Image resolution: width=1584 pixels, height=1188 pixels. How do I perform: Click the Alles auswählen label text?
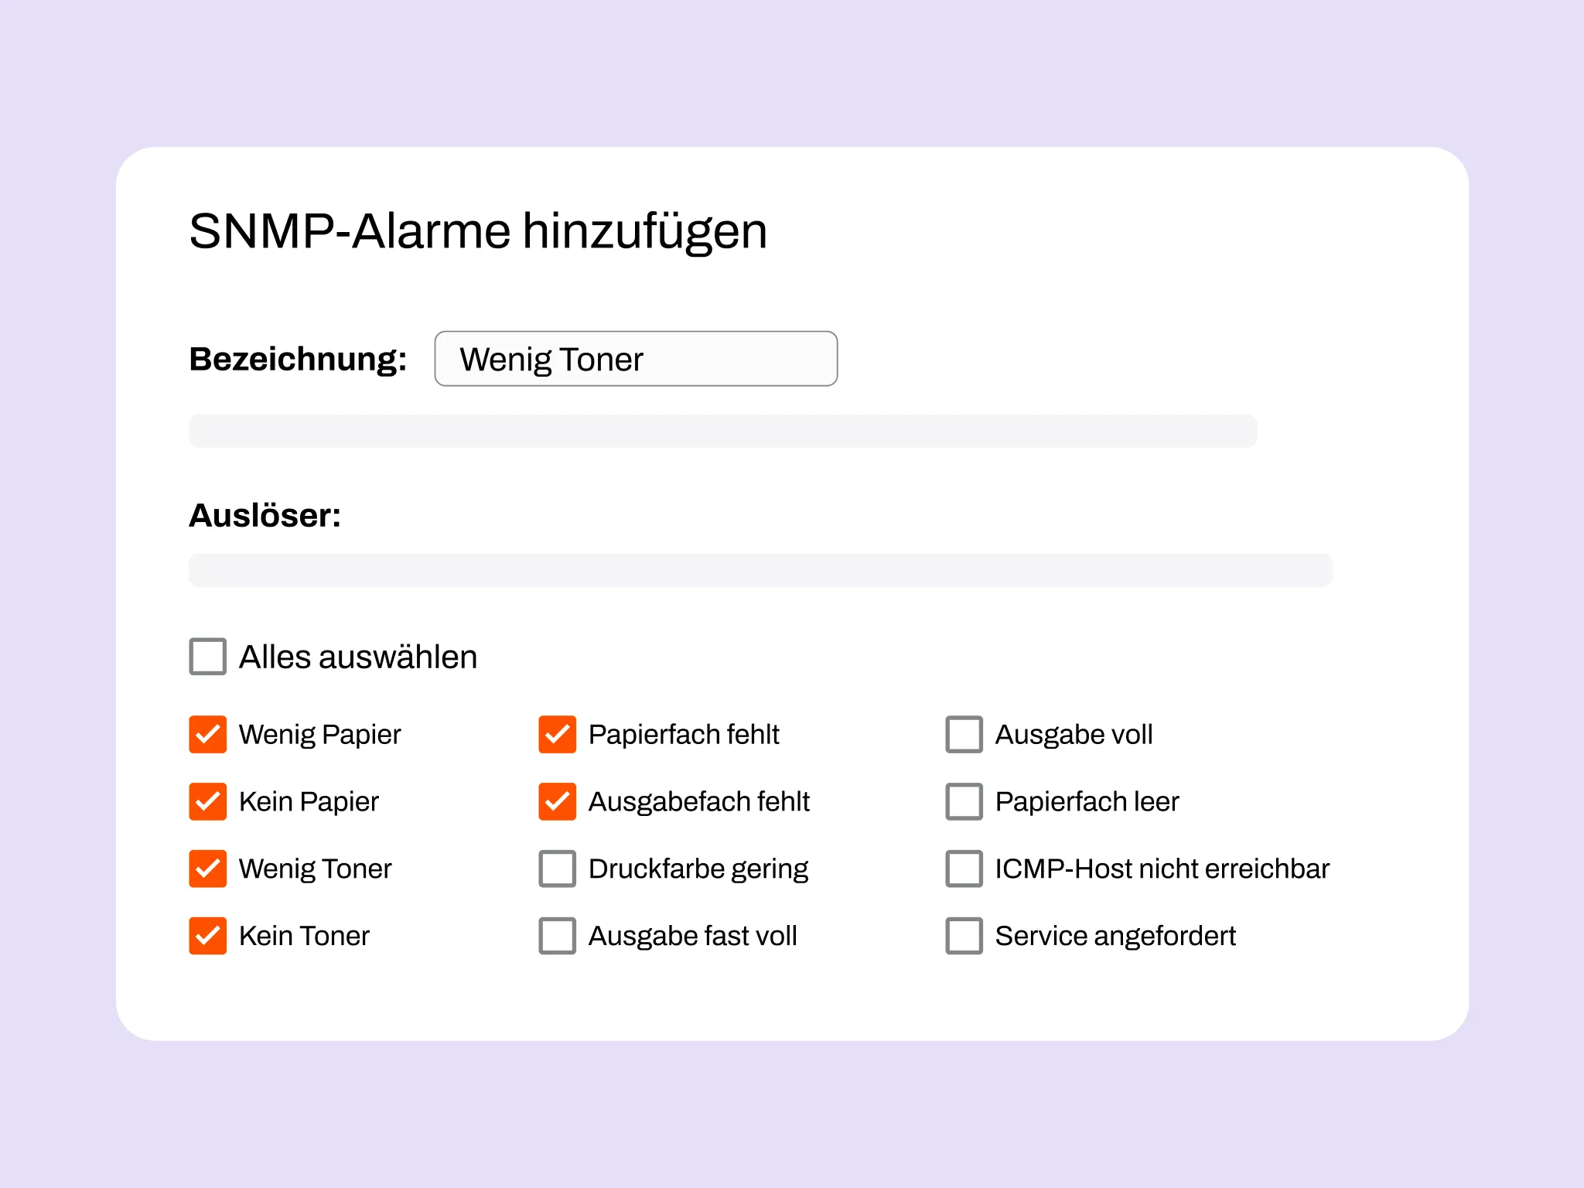point(358,657)
